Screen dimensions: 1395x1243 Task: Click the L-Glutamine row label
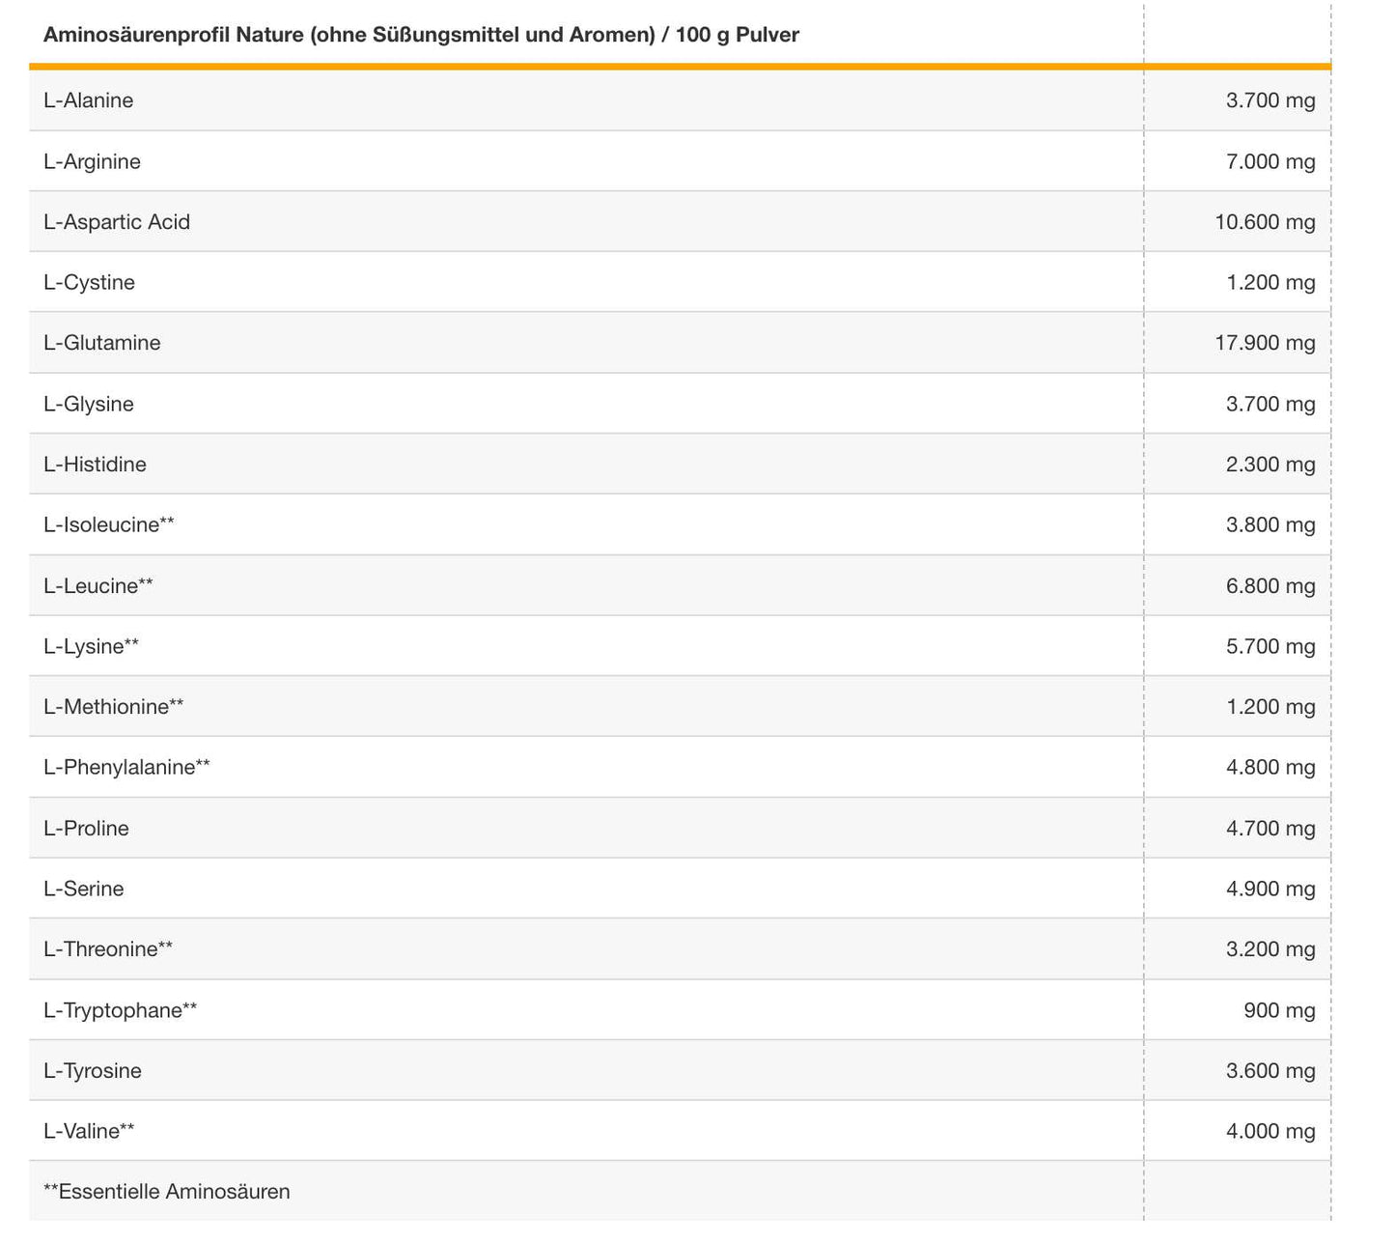[102, 343]
